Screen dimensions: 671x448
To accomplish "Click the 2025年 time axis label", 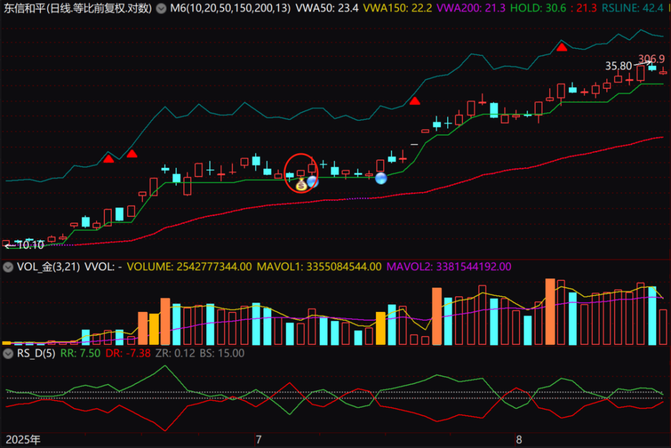I will pyautogui.click(x=23, y=440).
